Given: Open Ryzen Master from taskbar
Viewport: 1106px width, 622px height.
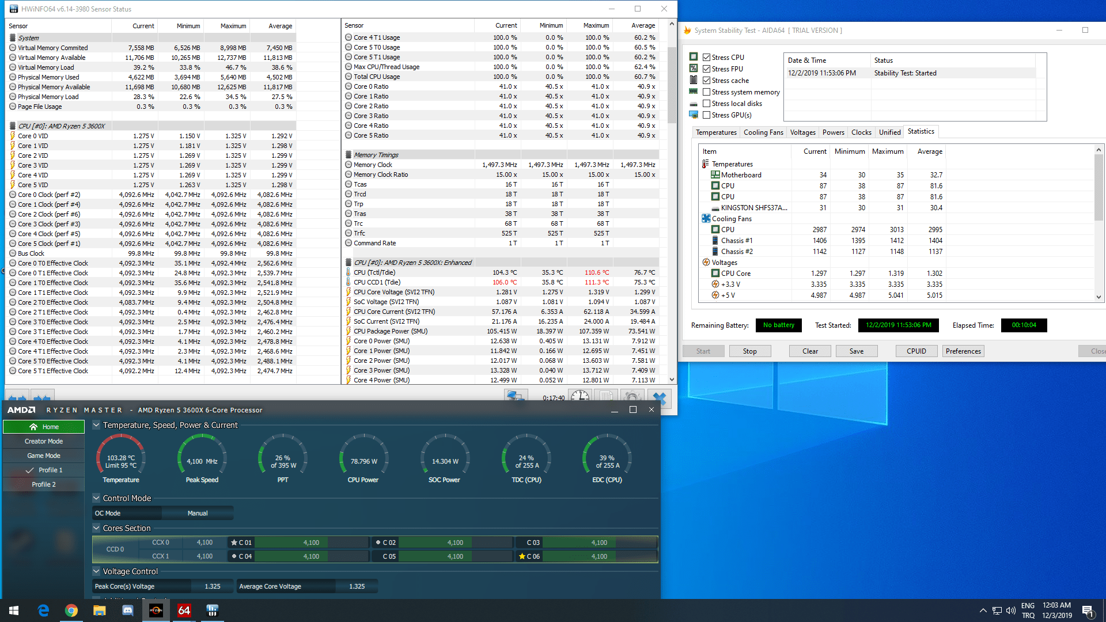Looking at the screenshot, I should 156,610.
